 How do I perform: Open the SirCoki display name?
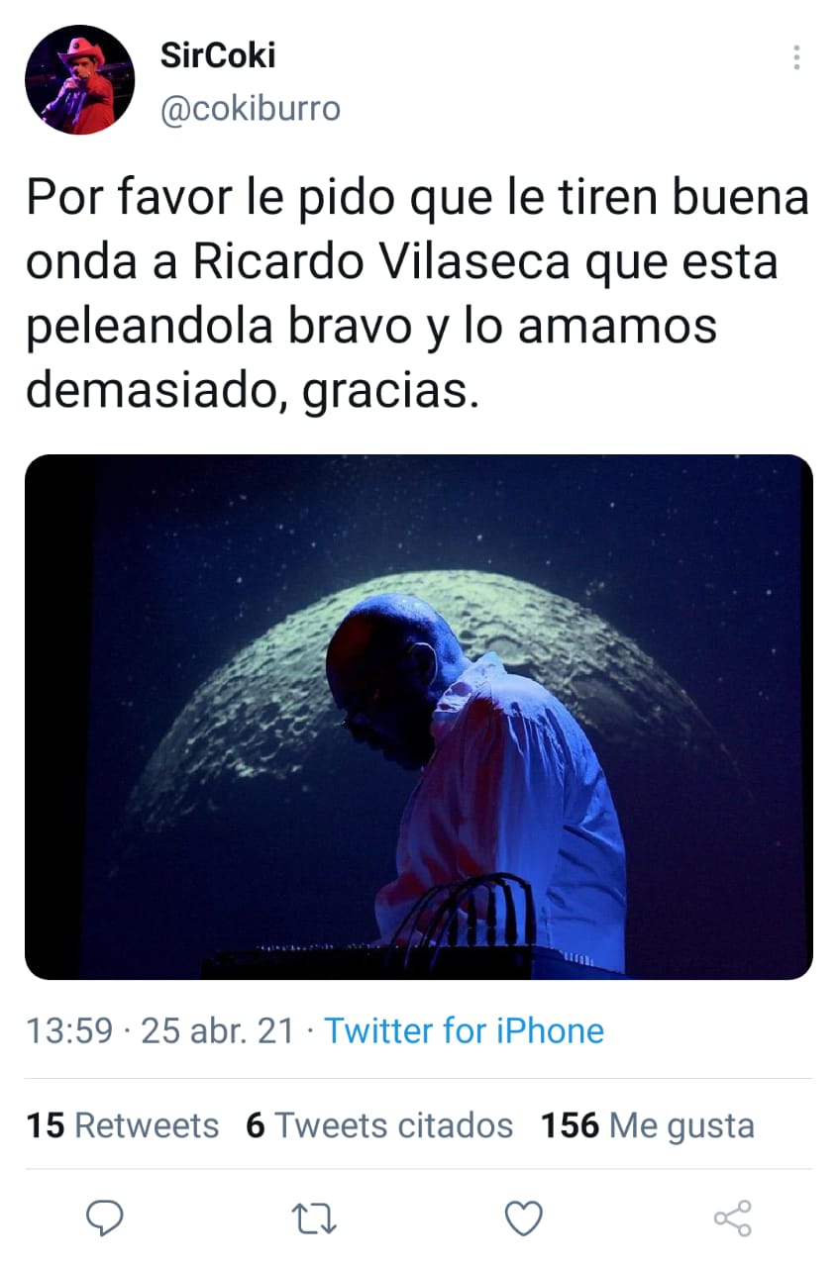pos(218,56)
